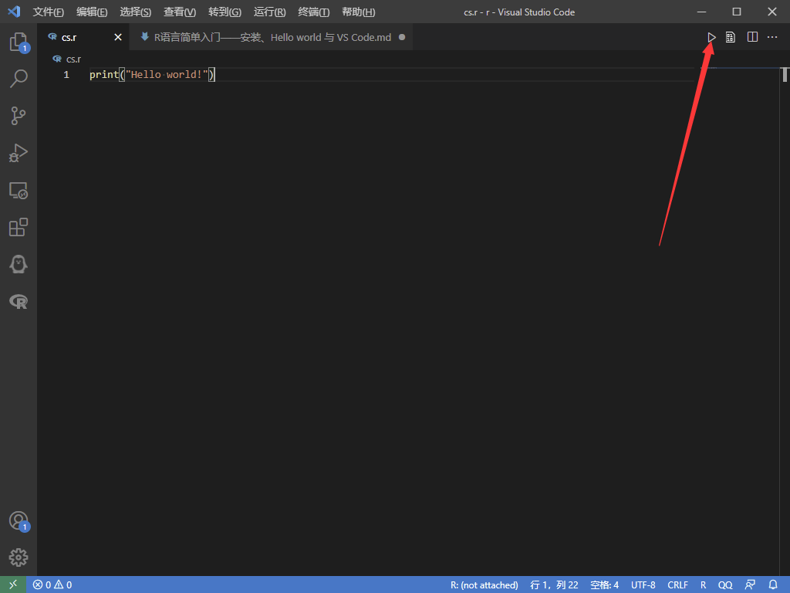Open the Search view icon
This screenshot has height=593, width=790.
pyautogui.click(x=18, y=79)
